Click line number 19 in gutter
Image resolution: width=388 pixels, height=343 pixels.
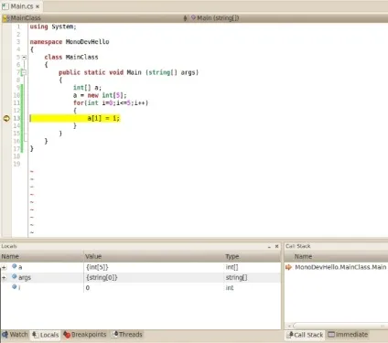16,164
